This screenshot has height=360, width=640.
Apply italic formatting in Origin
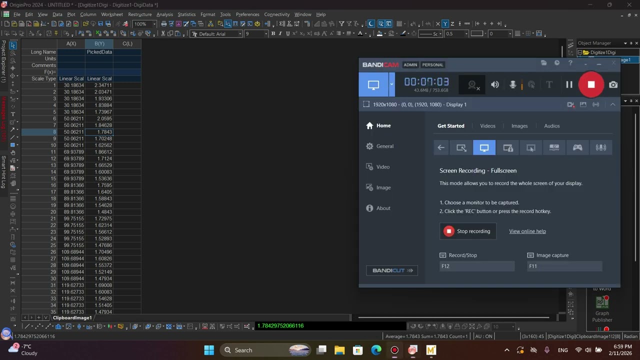coord(280,33)
